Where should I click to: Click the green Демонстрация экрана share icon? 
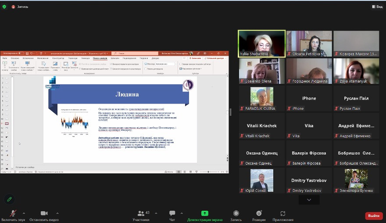click(204, 213)
